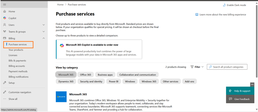Screen dimensions: 258x112
Task: Expand the Users menu chevron
Action: pyautogui.click(x=44, y=25)
